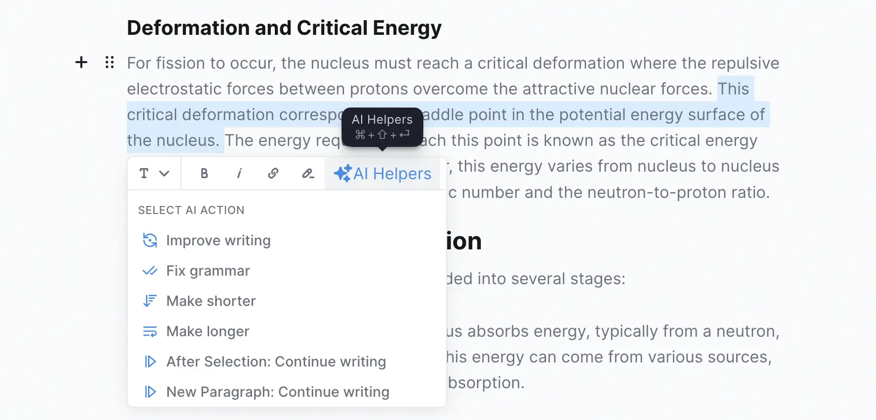Screen dimensions: 876x420
Task: Apply italic formatting with the toolbar icon
Action: click(239, 173)
